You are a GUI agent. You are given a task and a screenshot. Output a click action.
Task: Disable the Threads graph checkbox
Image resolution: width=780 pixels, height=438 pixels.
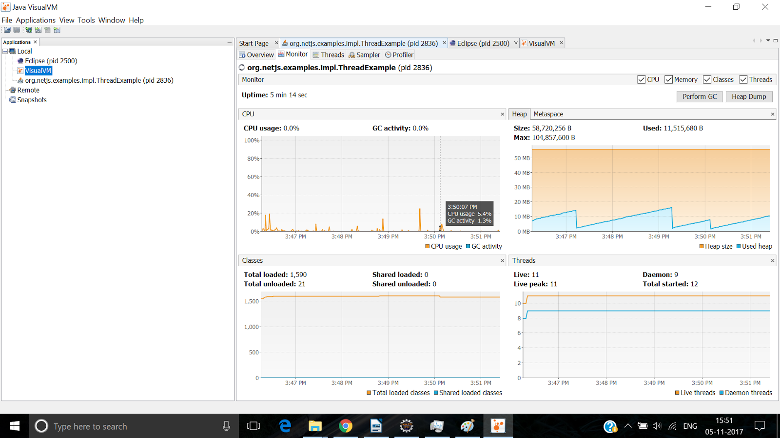[743, 80]
